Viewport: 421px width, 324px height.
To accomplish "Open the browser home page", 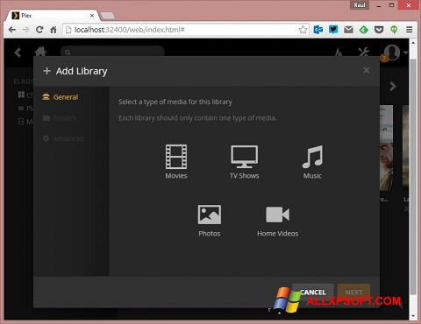I will coord(54,30).
